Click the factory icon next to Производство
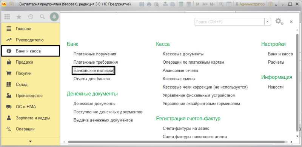The height and width of the screenshot is (147, 302). pyautogui.click(x=9, y=96)
